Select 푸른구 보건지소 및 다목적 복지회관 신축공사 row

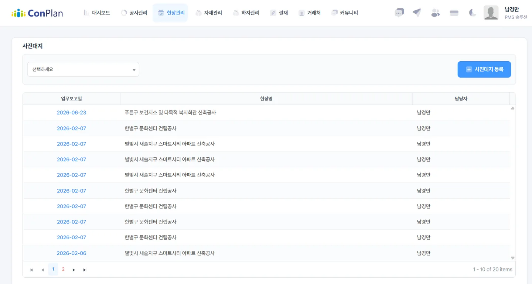266,113
